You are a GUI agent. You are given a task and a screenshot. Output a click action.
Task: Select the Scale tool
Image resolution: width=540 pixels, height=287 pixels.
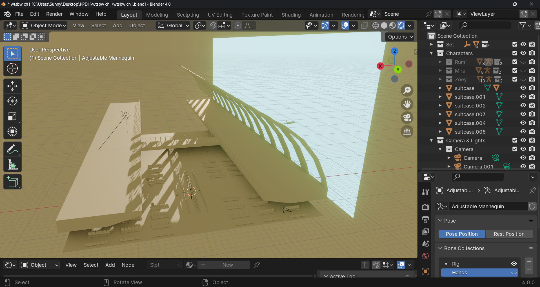[12, 116]
